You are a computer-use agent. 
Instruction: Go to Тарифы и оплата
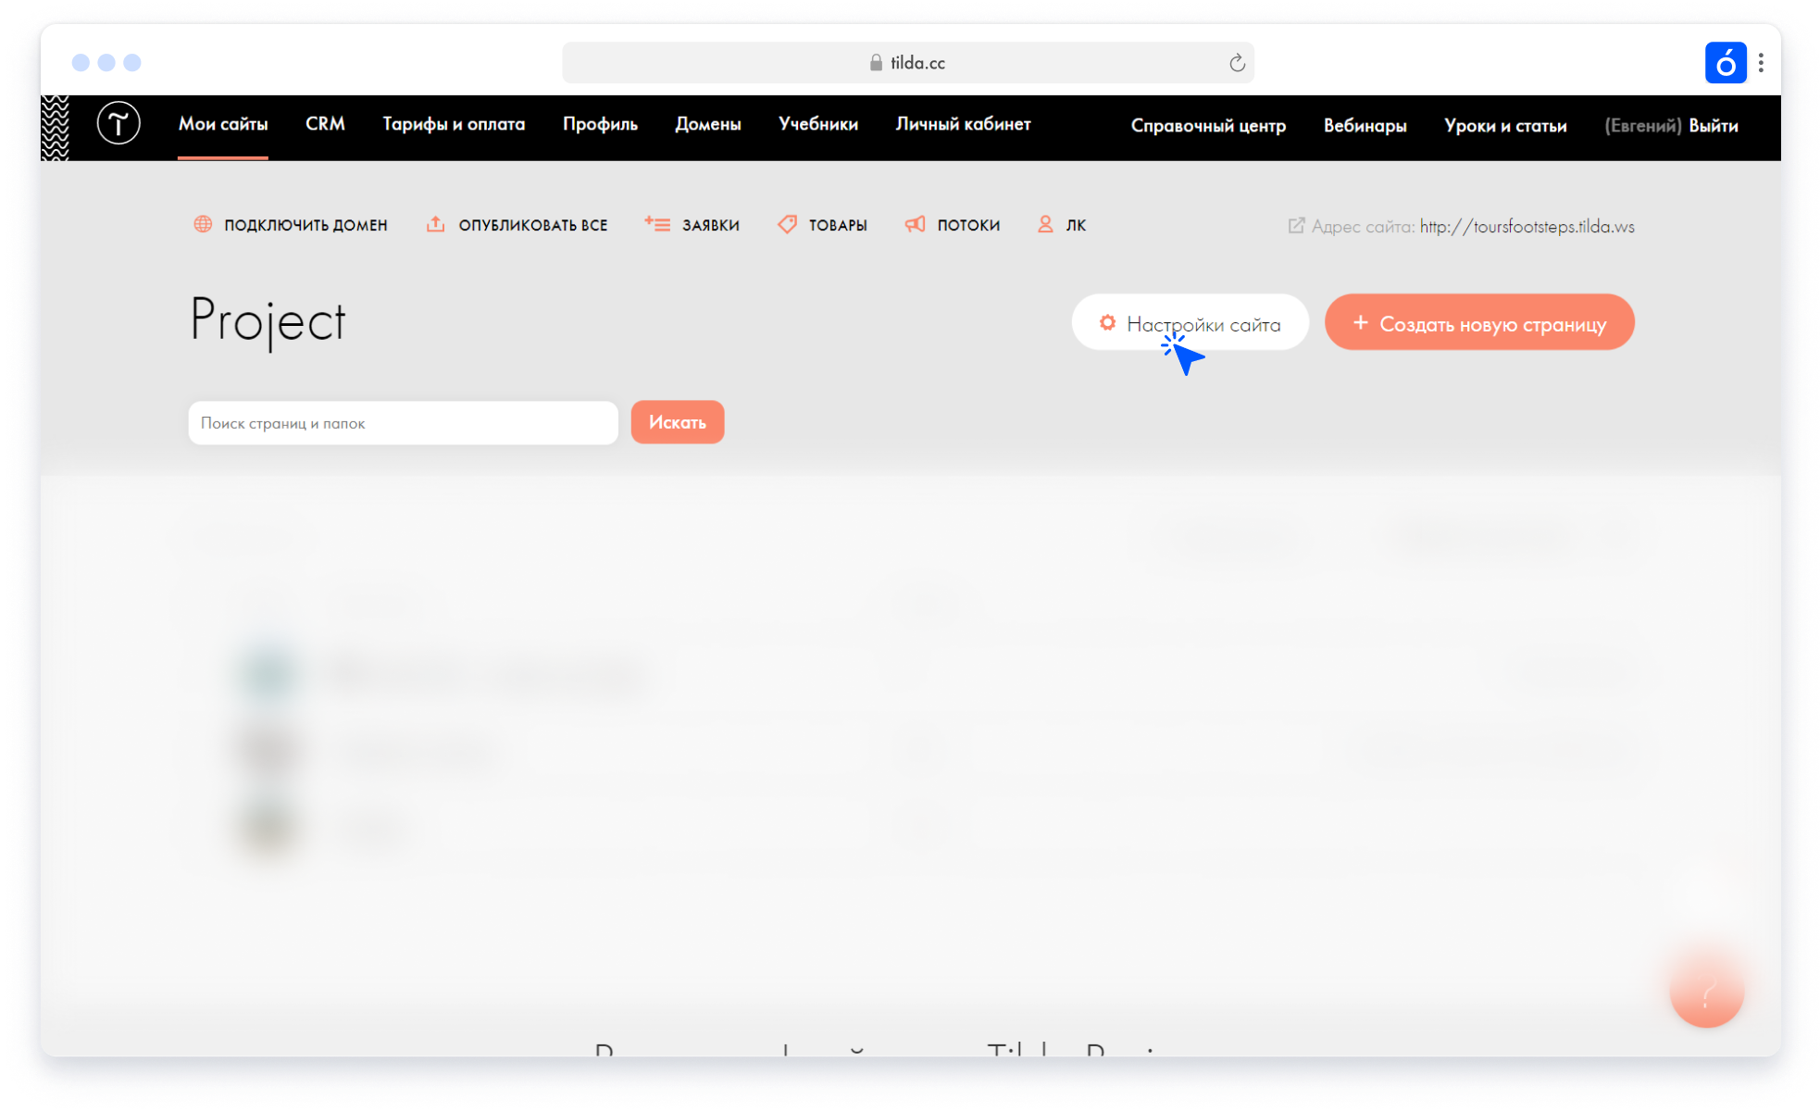tap(454, 124)
